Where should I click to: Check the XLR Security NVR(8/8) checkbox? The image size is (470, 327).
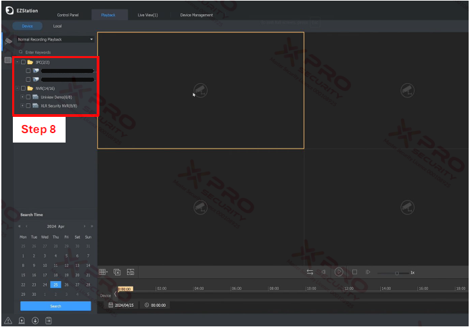click(28, 105)
